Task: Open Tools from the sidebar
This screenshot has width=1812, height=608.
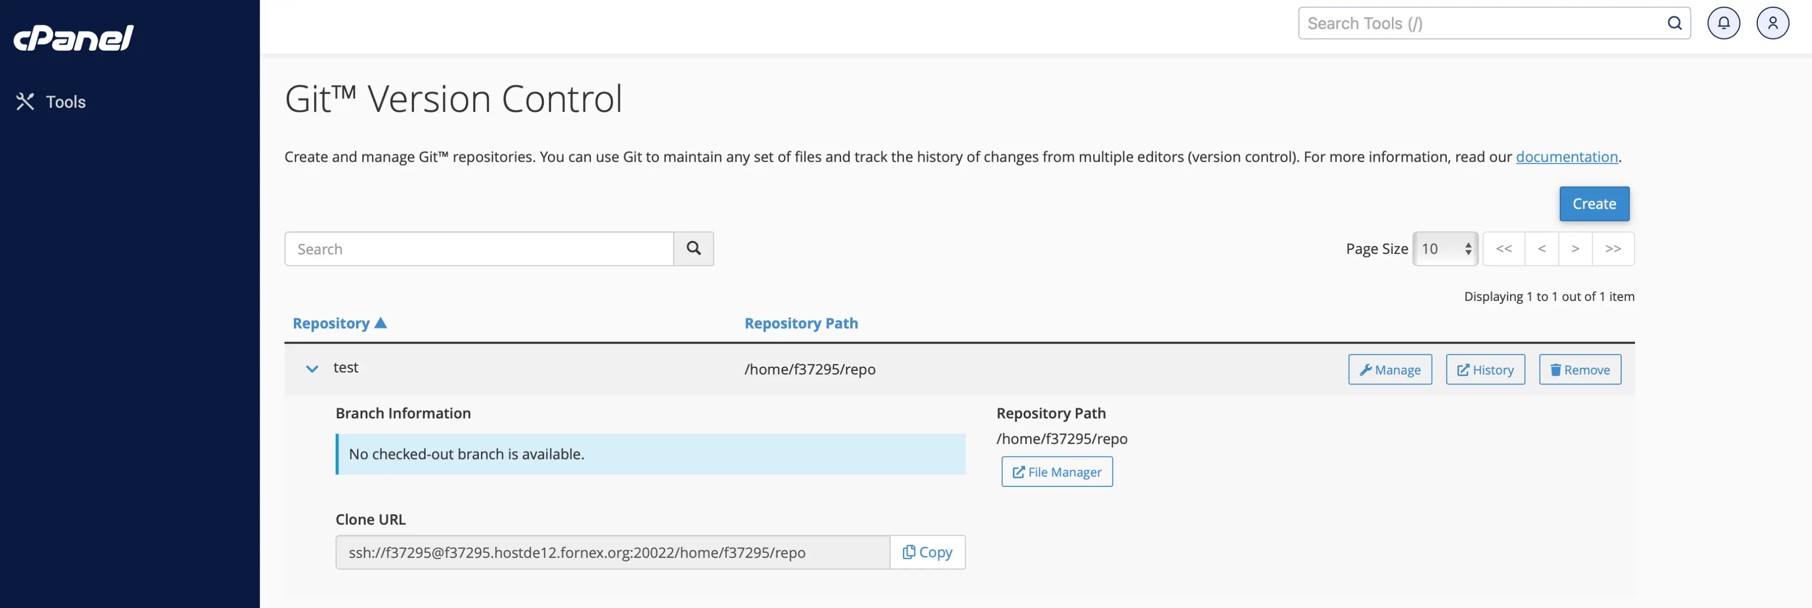Action: coord(51,102)
